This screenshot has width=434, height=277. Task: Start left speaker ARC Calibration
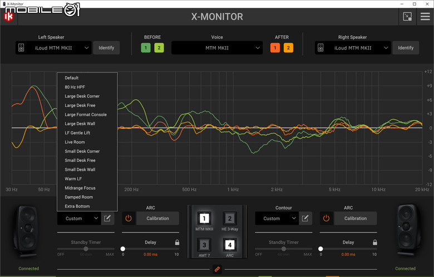tap(157, 219)
